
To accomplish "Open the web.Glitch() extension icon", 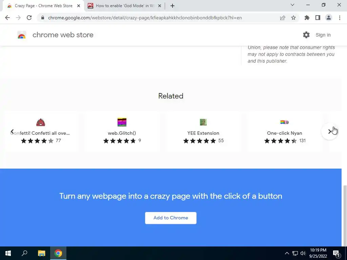I will 122,122.
